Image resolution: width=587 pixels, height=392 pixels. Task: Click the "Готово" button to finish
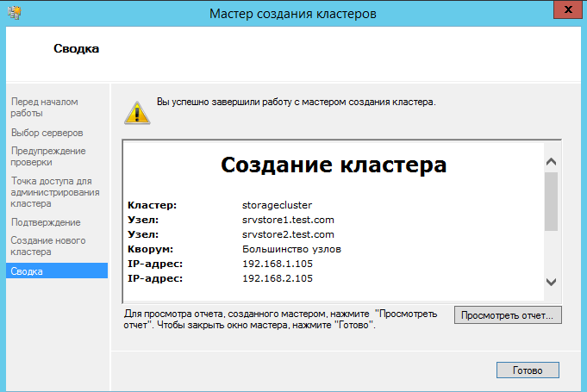coord(528,370)
